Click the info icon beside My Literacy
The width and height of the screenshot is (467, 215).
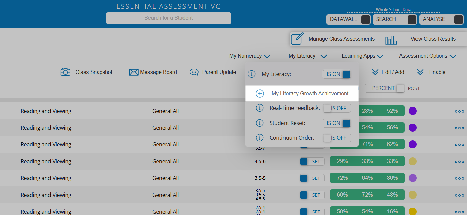point(252,74)
